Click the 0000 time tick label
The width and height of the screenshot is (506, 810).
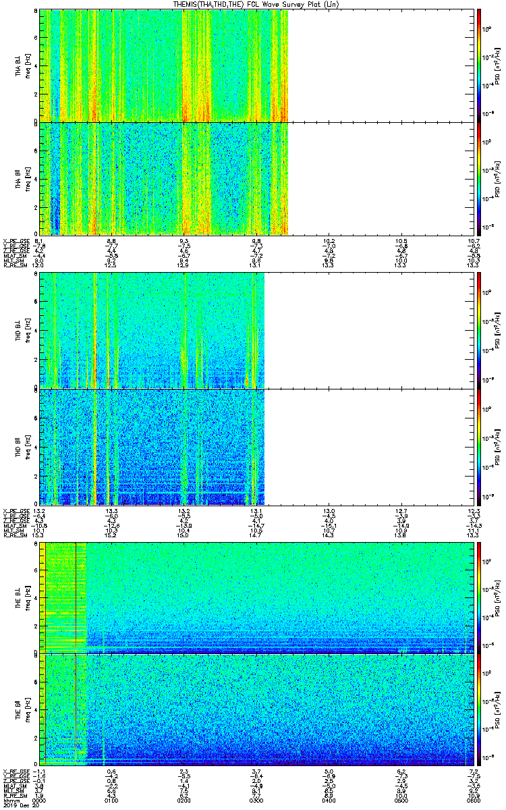(x=40, y=799)
